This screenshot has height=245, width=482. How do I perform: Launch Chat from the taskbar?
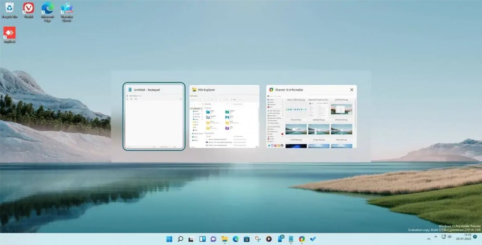point(213,239)
